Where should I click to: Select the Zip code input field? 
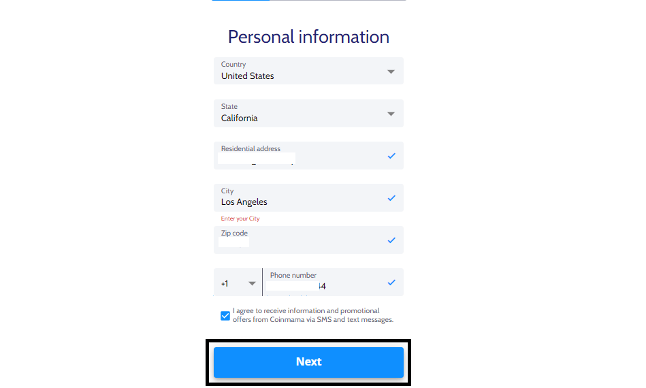click(x=308, y=240)
